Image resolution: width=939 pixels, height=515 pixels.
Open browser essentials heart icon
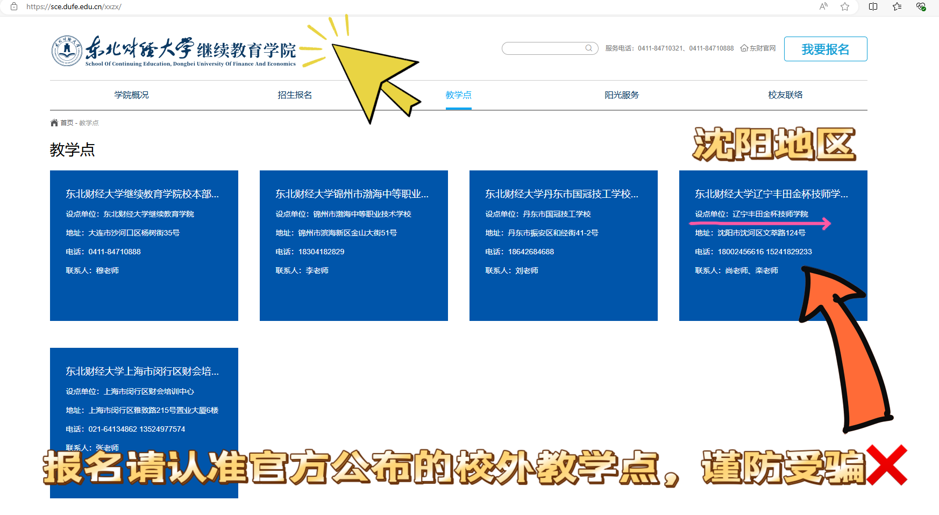921,6
